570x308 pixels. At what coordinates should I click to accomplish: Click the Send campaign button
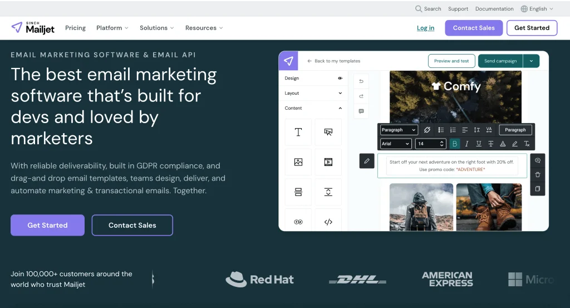(500, 61)
